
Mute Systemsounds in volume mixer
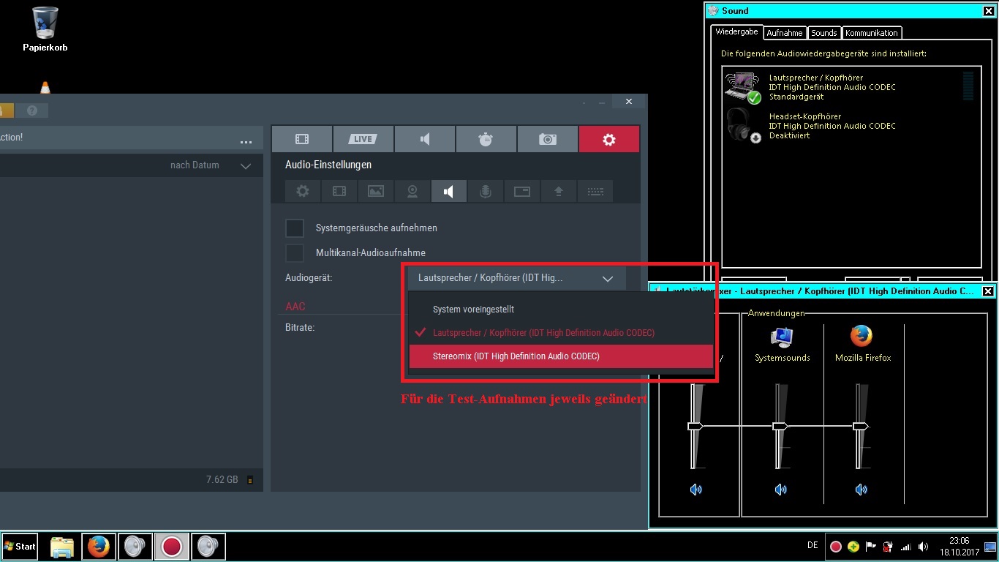(781, 490)
